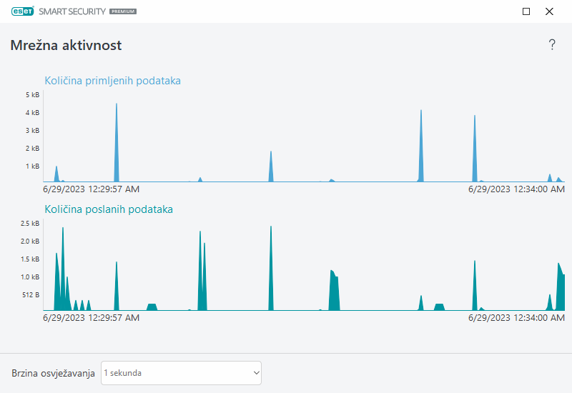Click the 512 B axis label

[x=30, y=294]
